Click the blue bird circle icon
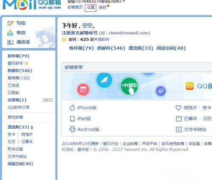Screen dimensions: 212x180 click(104, 80)
